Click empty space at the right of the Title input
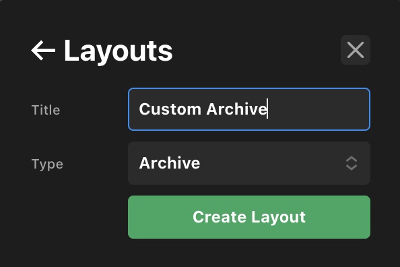 (319, 109)
